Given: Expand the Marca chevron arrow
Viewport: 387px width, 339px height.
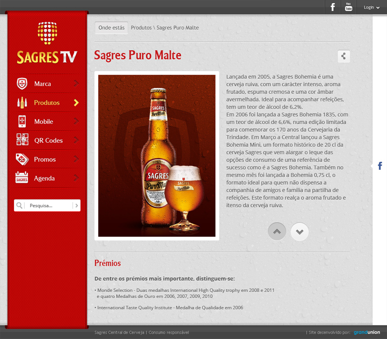Looking at the screenshot, I should [76, 83].
